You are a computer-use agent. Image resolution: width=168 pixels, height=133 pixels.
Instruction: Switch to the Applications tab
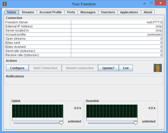click(129, 12)
